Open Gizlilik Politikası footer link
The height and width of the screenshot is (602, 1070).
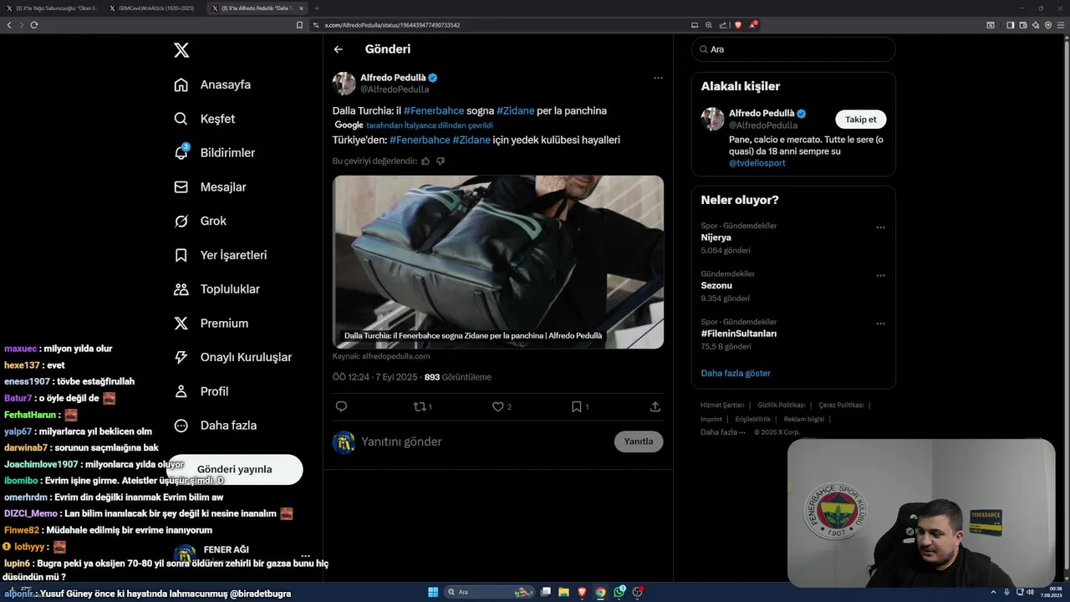pyautogui.click(x=782, y=405)
